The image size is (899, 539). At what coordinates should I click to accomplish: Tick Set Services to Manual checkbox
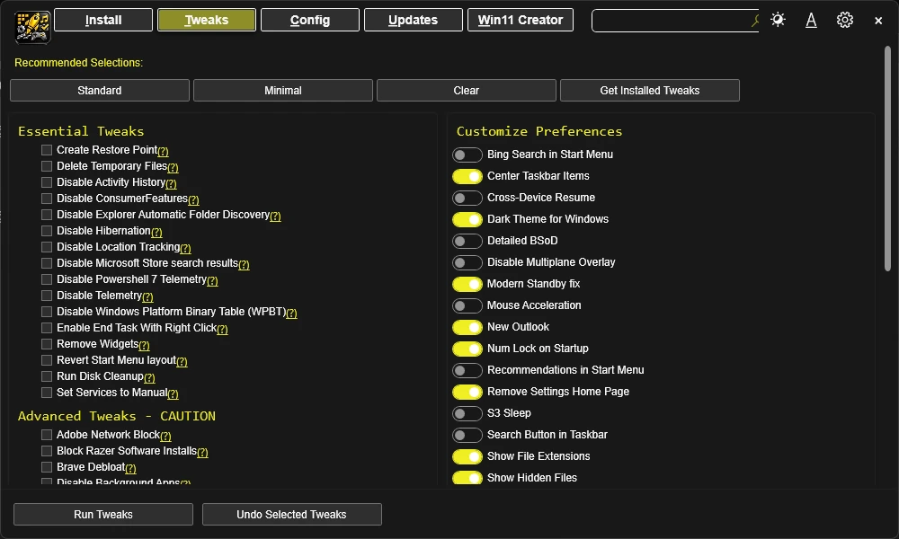point(47,393)
